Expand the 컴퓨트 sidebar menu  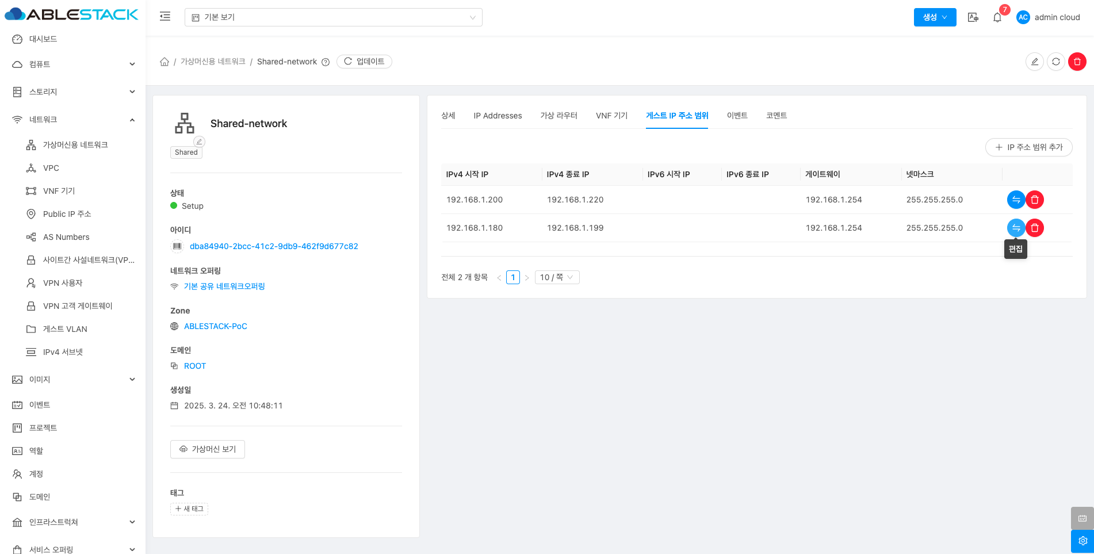[x=73, y=64]
